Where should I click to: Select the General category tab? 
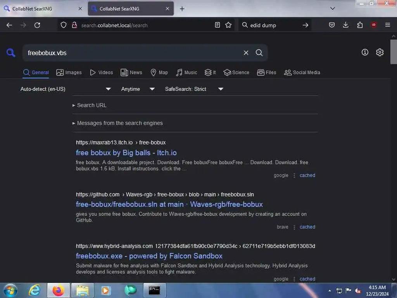click(36, 73)
